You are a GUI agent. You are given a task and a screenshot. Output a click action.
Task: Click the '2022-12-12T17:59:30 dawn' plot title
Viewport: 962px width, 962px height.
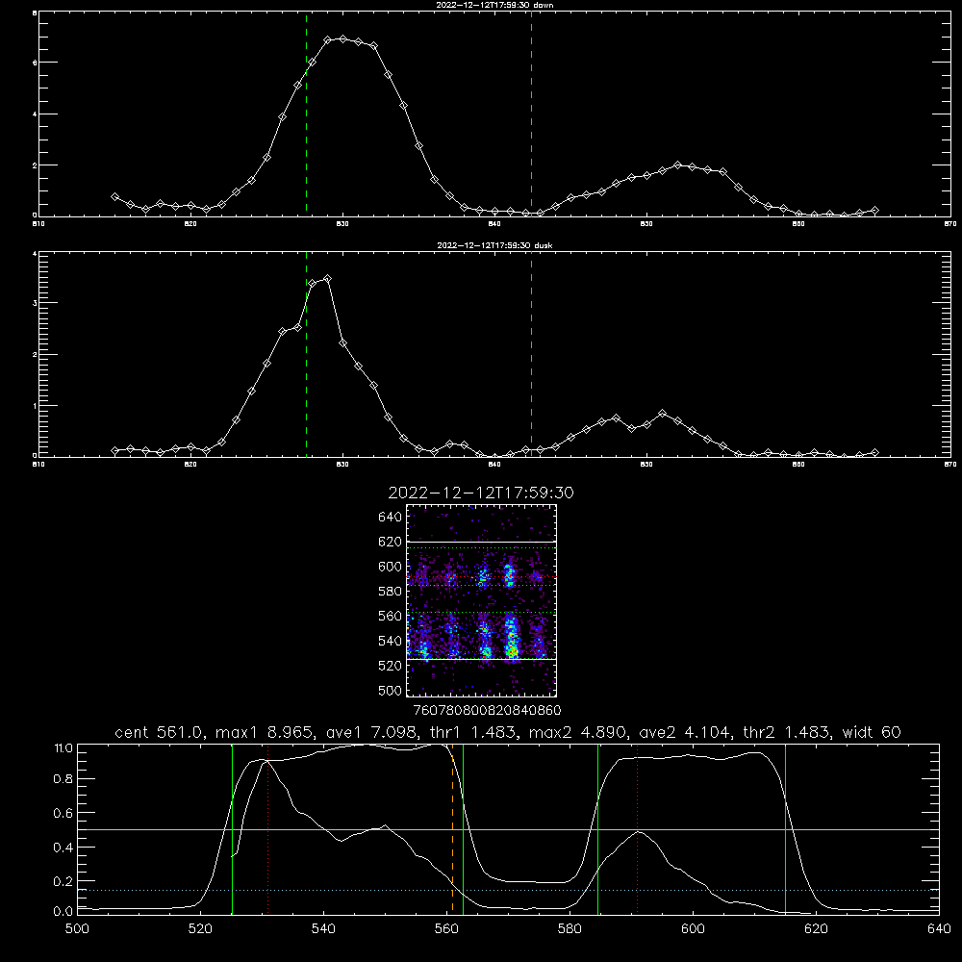(494, 5)
